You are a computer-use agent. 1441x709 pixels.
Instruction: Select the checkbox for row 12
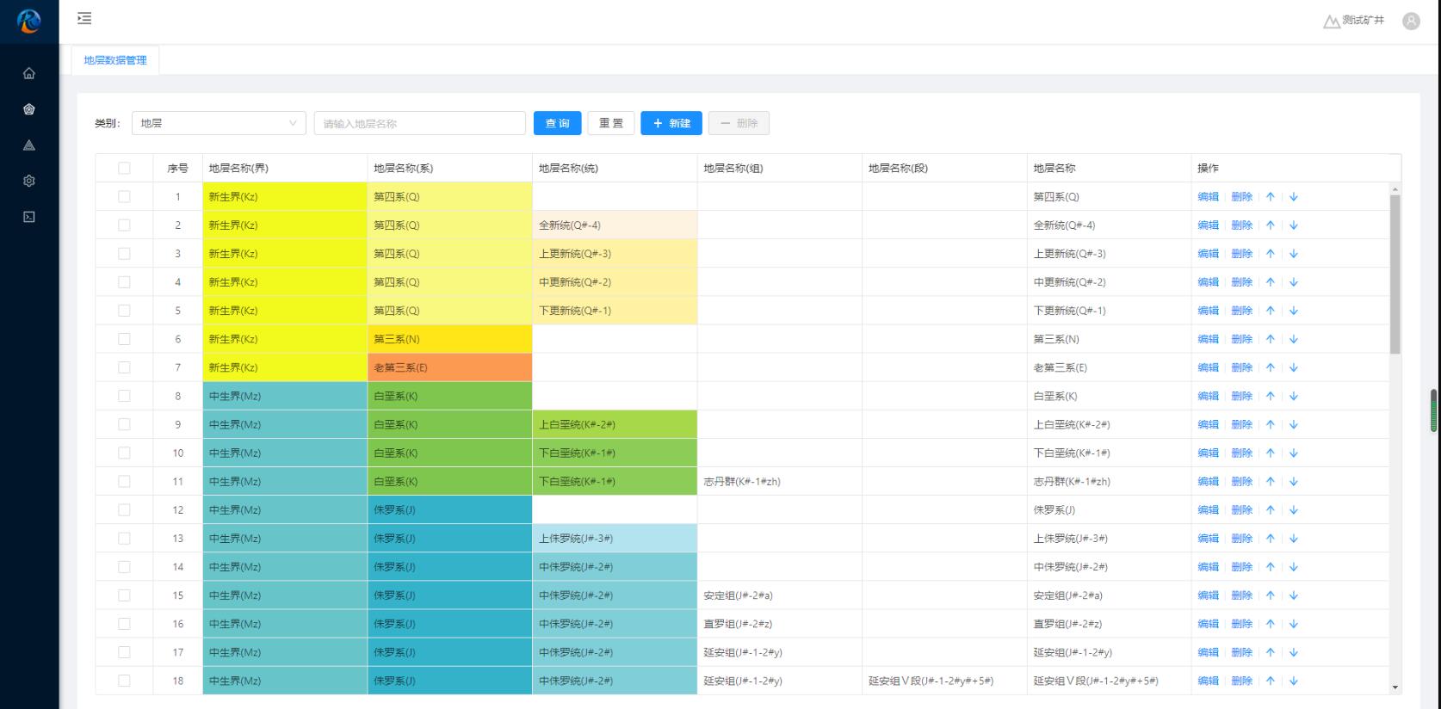[124, 510]
